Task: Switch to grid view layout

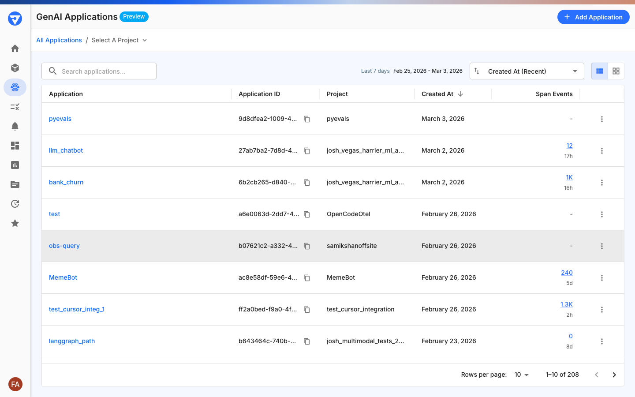Action: (x=616, y=71)
